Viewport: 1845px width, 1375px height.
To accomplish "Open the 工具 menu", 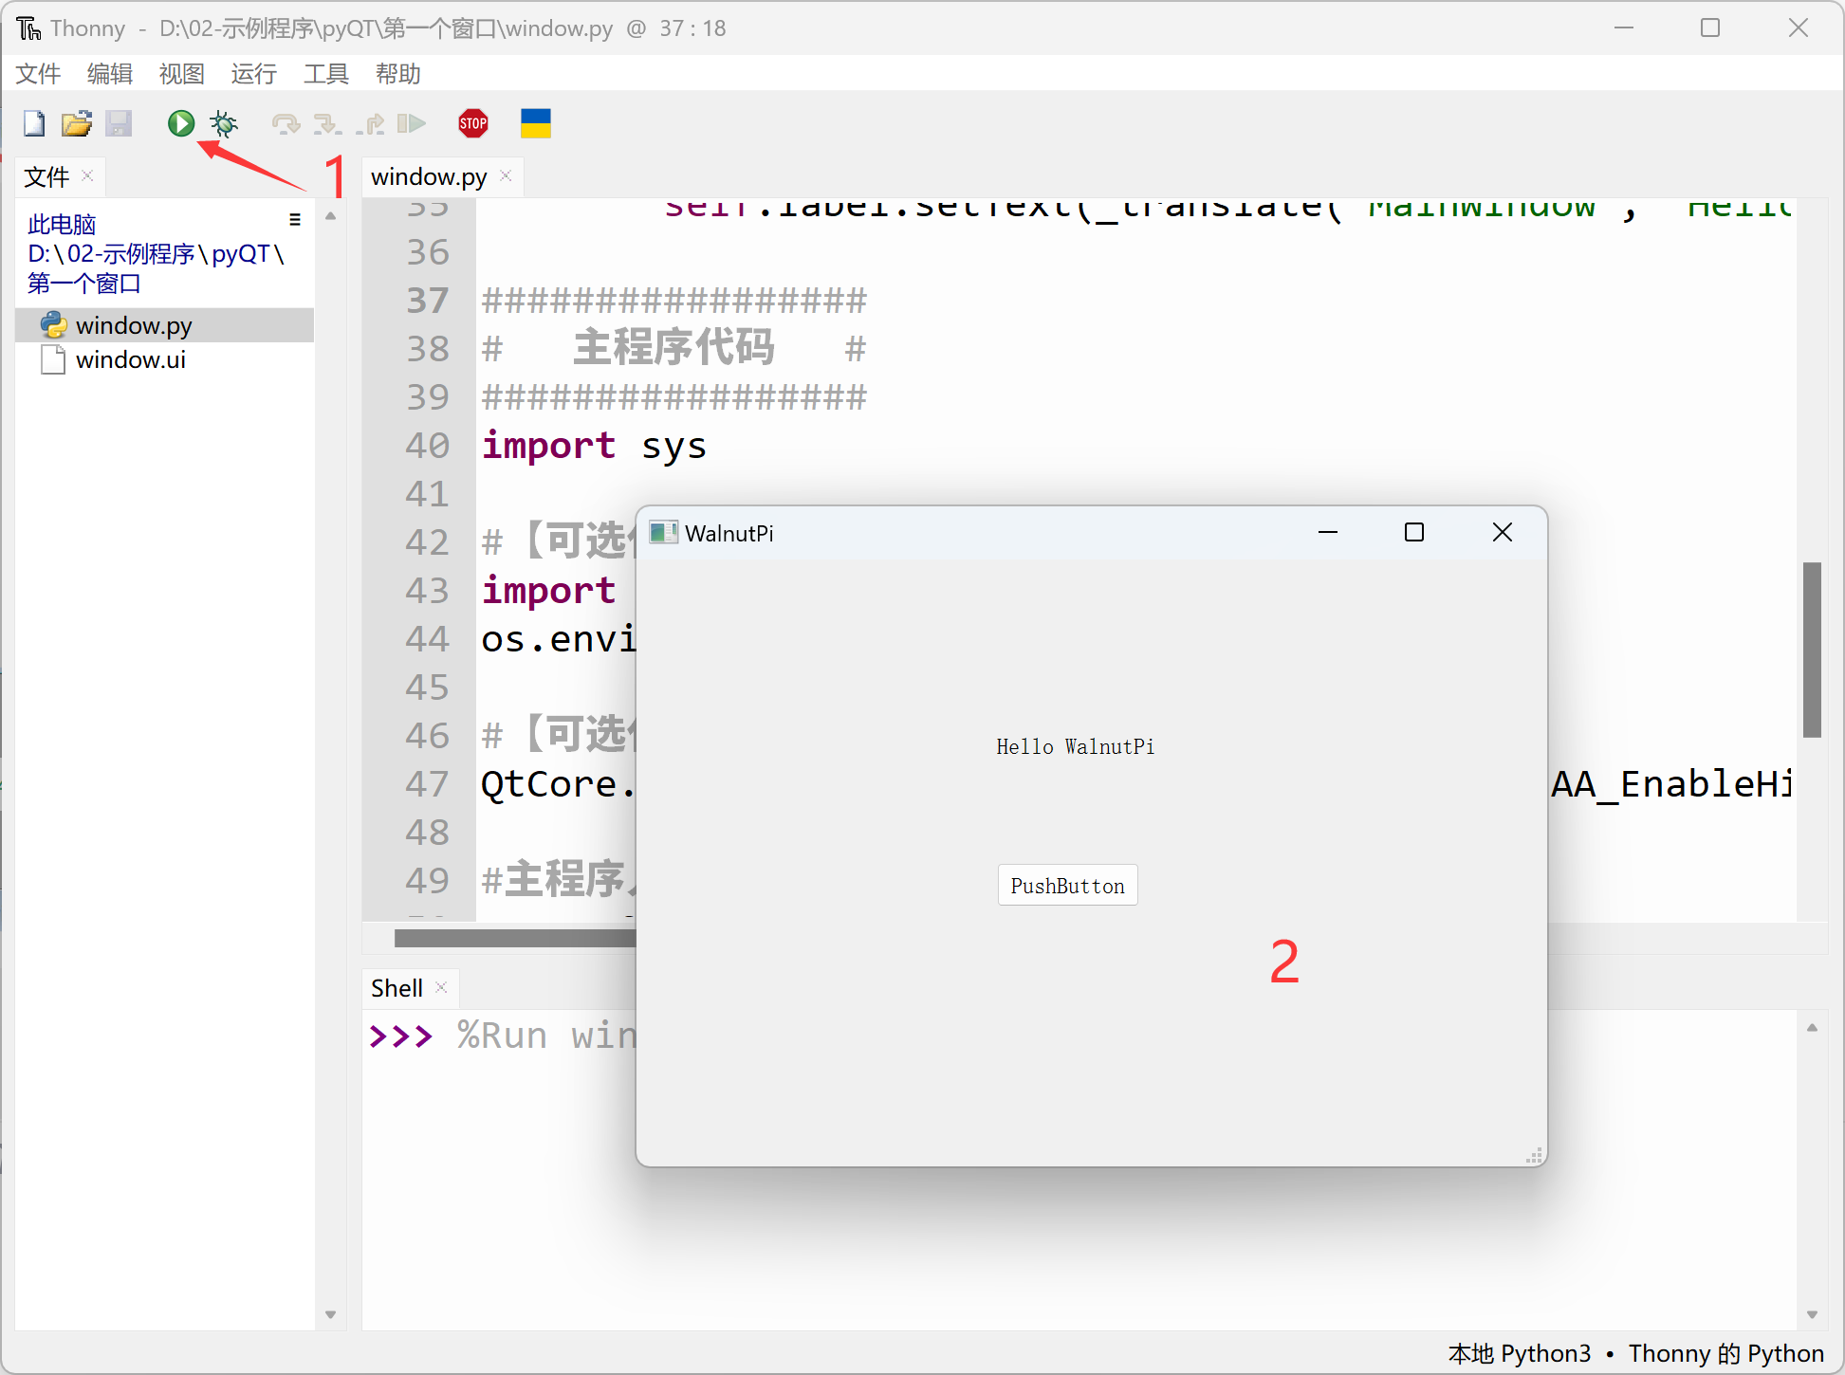I will coord(325,74).
